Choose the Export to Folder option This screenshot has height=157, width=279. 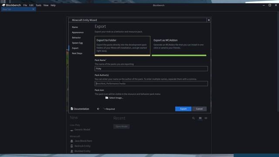click(122, 46)
